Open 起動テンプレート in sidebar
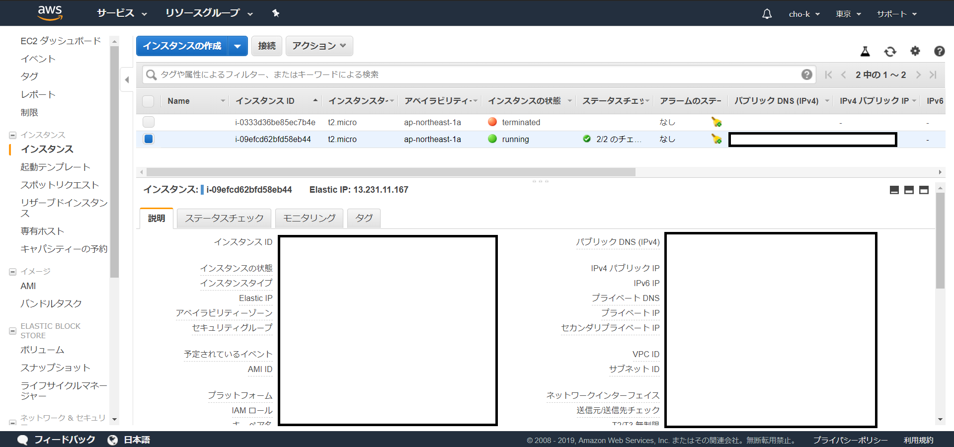Image resolution: width=954 pixels, height=447 pixels. 55,167
